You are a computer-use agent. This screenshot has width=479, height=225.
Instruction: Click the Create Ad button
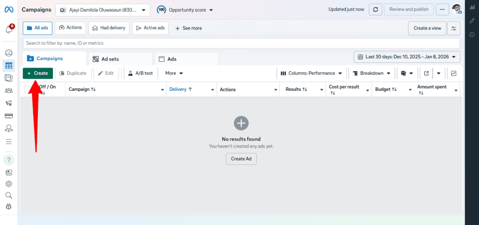point(241,159)
